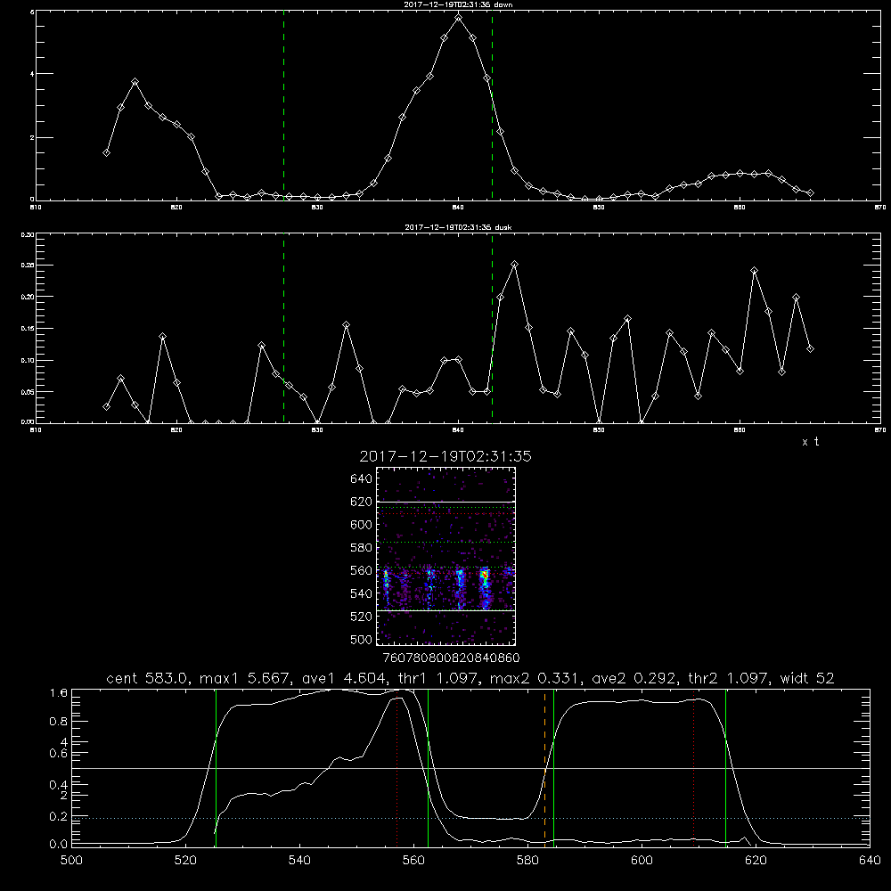Click the dawn plot title at top
Image resolution: width=891 pixels, height=891 pixels.
click(x=458, y=4)
